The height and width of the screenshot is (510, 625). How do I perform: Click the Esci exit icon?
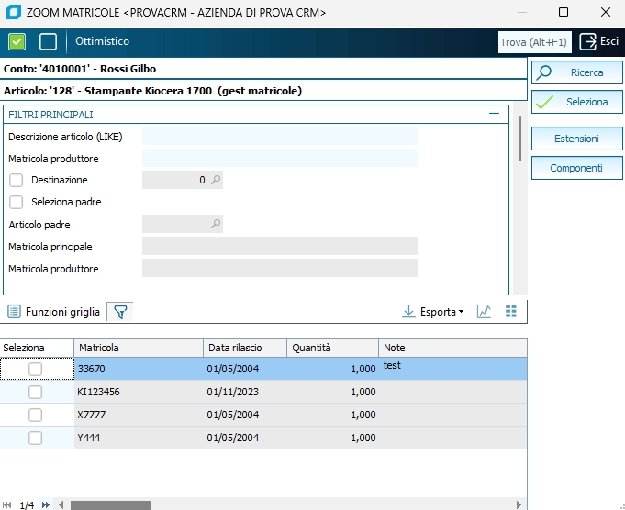pyautogui.click(x=588, y=42)
